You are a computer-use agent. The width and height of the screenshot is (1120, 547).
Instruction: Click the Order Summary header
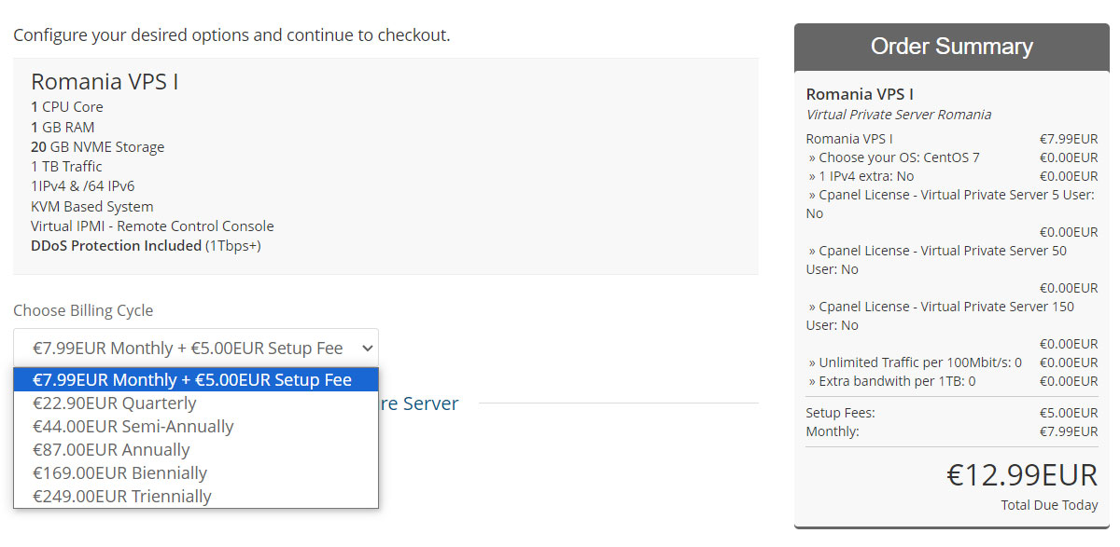pyautogui.click(x=951, y=47)
